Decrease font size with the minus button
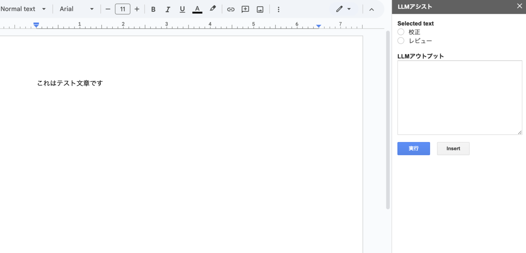This screenshot has height=253, width=526. click(x=108, y=9)
